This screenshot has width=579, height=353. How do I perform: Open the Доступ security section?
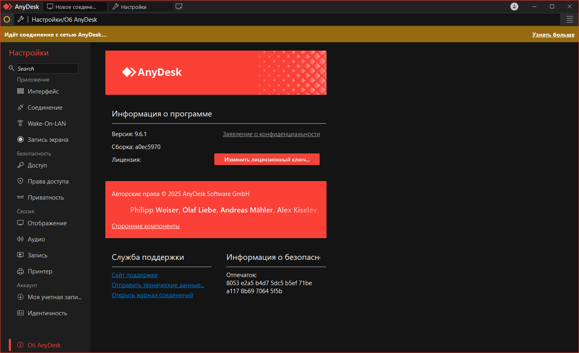[x=37, y=165]
